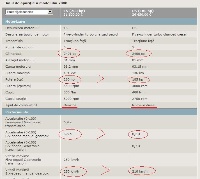Click 'Tracţiune faţă' in the T5 column
This screenshot has height=179, width=200.
coord(75,41)
